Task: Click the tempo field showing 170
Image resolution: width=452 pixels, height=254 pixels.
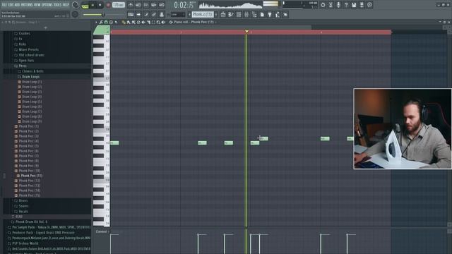Action: coord(118,5)
